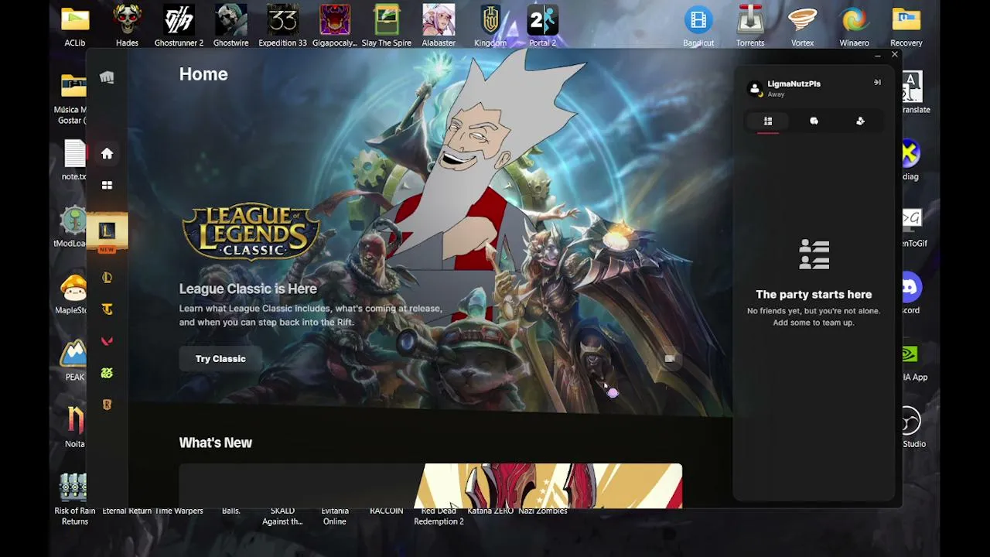This screenshot has height=557, width=990.
Task: Open the all games grid view
Action: tap(107, 185)
